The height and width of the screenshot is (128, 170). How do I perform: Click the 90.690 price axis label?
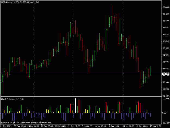click(166, 89)
